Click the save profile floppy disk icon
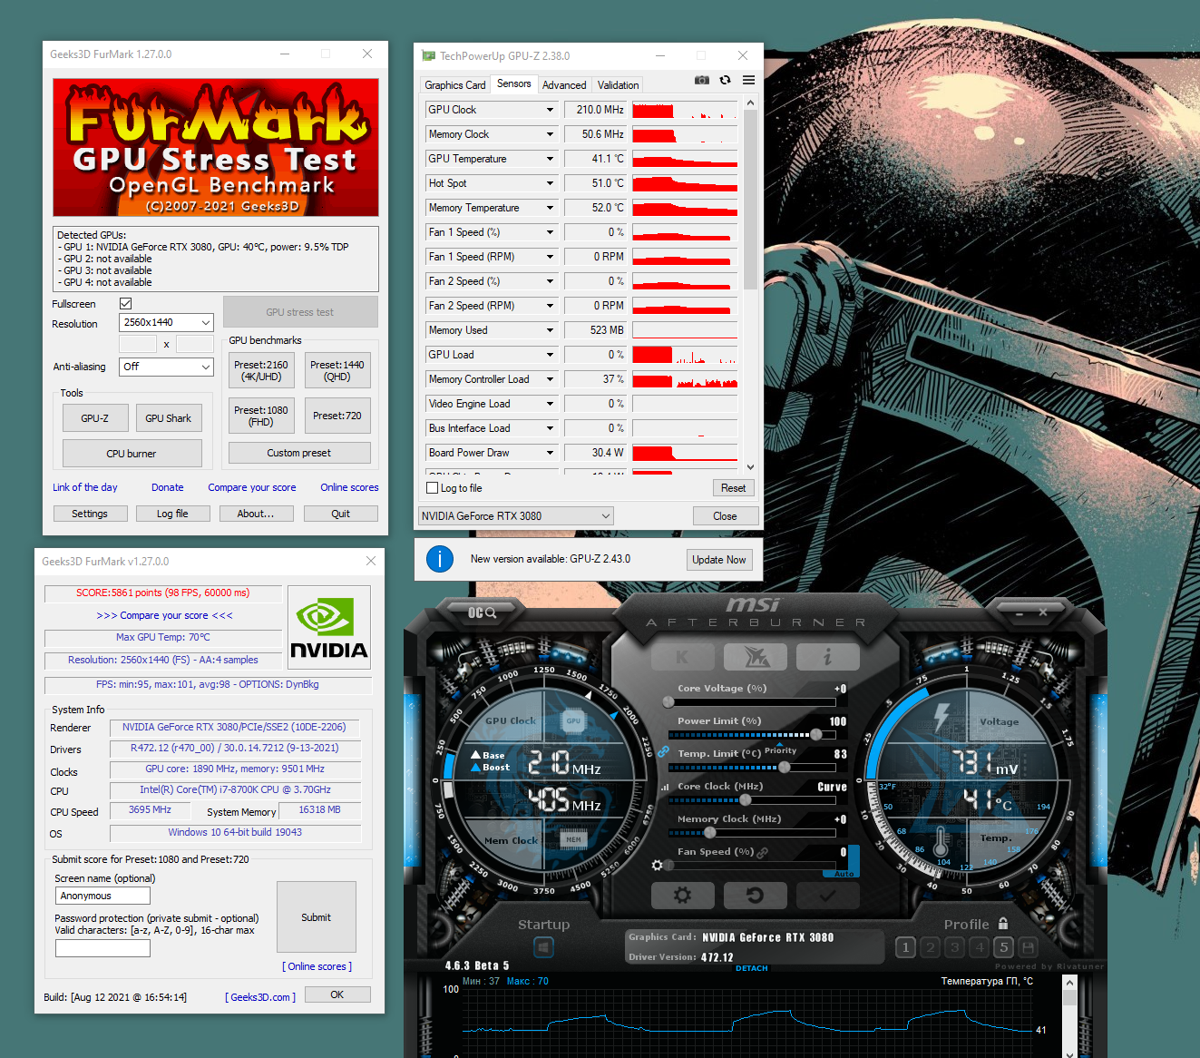 [x=1028, y=947]
